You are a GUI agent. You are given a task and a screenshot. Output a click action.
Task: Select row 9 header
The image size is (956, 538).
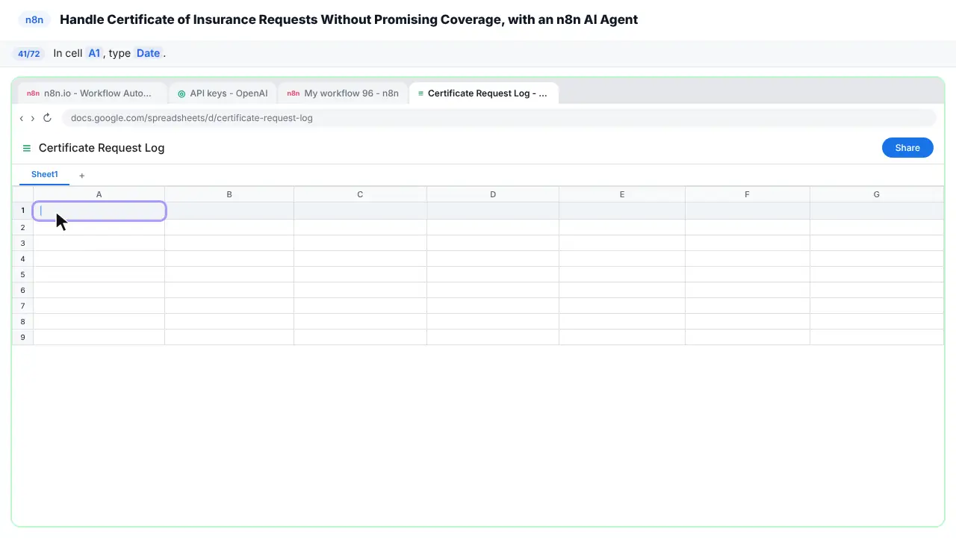(23, 337)
